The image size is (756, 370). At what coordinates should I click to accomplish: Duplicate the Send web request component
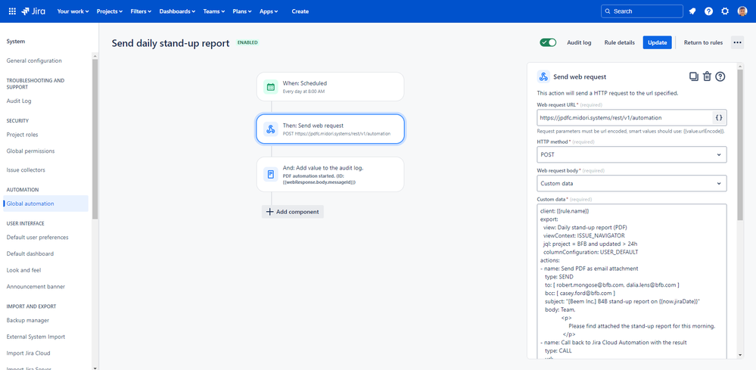(x=694, y=76)
